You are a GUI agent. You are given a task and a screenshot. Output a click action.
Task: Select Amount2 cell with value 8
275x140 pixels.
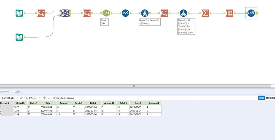[x=109, y=114]
